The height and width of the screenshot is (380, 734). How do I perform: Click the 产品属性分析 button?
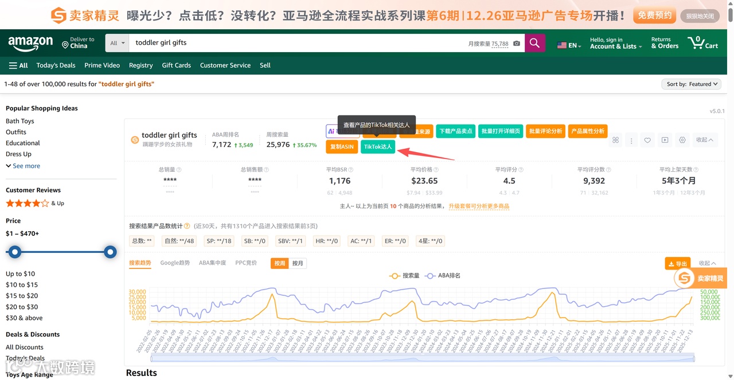click(x=588, y=131)
